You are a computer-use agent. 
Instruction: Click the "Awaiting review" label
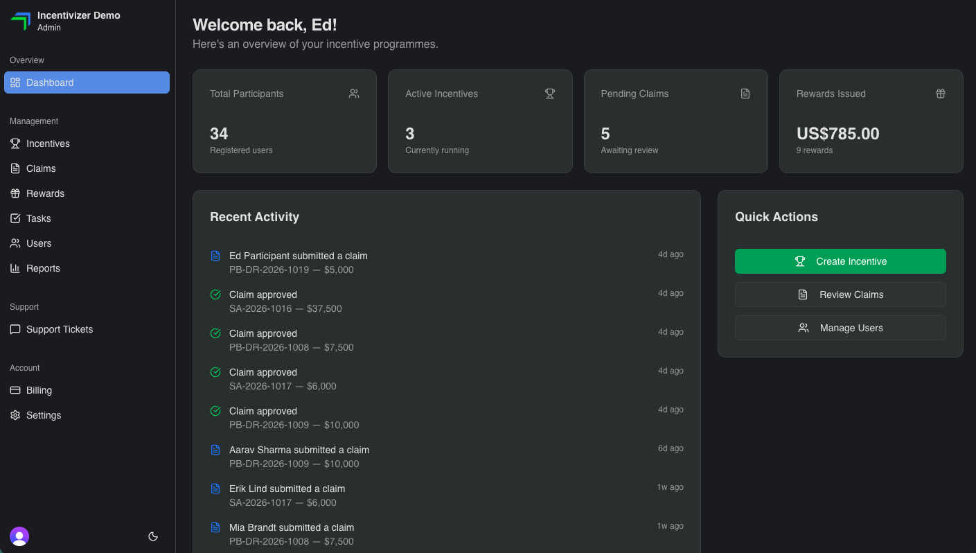630,150
